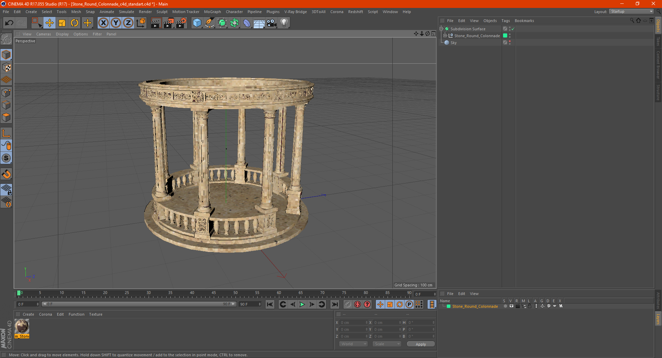Open the Layout Startup dropdown
662x358 pixels.
point(632,11)
